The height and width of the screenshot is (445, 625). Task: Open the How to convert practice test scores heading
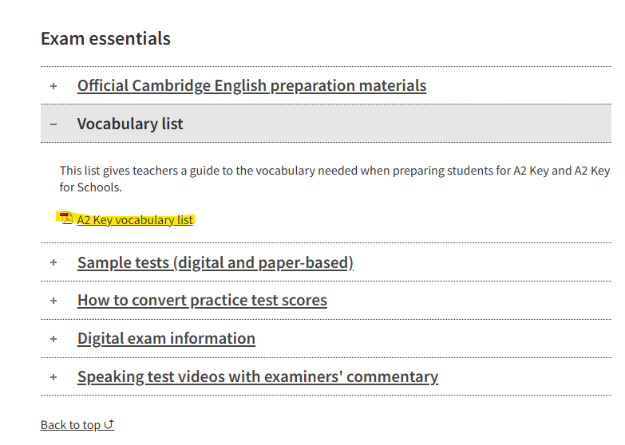click(202, 301)
